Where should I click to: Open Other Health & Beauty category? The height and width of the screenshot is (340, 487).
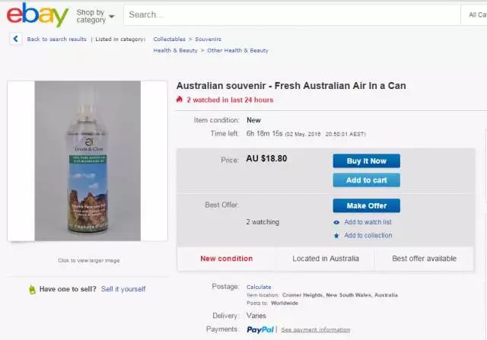click(237, 50)
